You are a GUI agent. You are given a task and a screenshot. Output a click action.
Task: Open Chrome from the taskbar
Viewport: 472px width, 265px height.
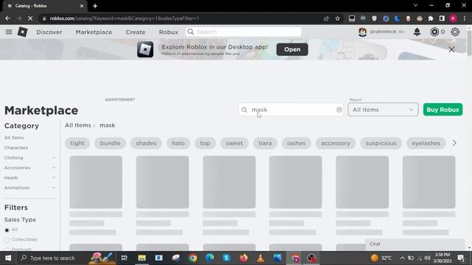[193, 258]
